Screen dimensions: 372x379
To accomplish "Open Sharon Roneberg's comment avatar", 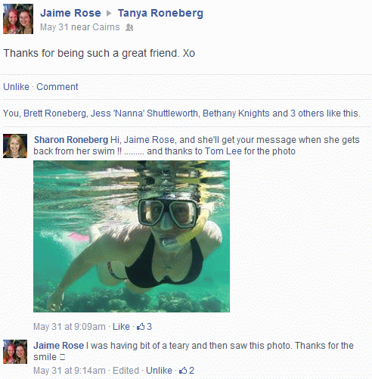I will (15, 146).
